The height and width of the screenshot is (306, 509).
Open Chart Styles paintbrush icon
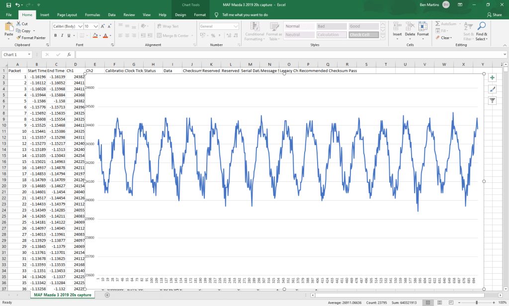point(492,89)
